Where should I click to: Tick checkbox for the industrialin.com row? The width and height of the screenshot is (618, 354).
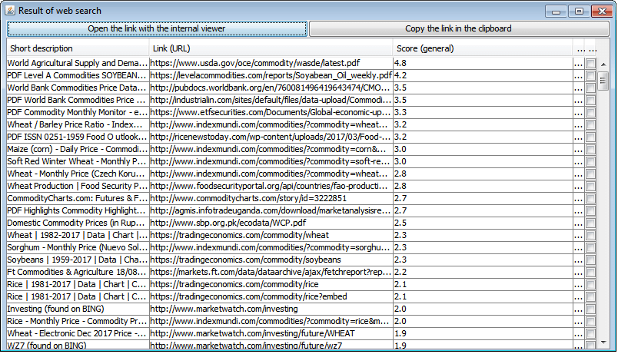(590, 100)
